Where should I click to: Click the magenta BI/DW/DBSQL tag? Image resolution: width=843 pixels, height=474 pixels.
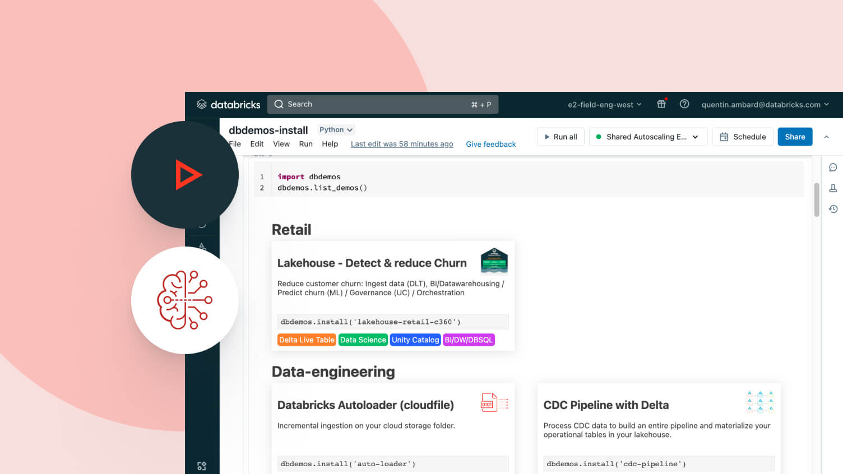[469, 340]
